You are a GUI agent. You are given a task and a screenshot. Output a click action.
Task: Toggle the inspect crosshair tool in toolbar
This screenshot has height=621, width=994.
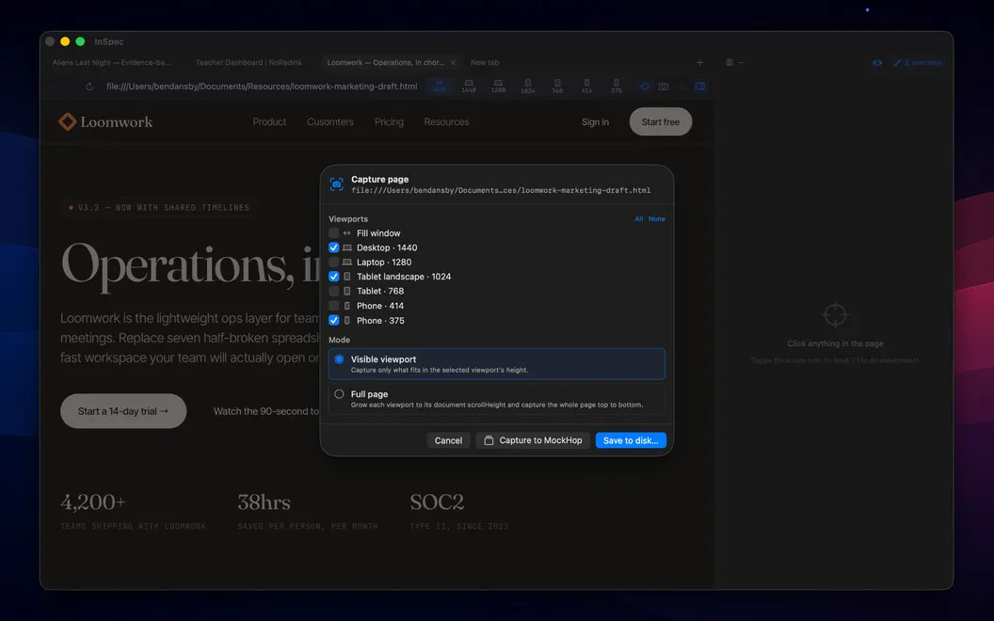(x=645, y=87)
